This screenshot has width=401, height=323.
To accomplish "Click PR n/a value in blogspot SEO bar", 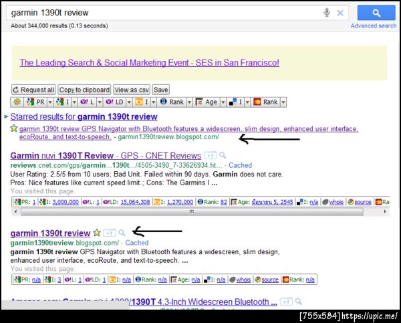I will click(x=36, y=280).
